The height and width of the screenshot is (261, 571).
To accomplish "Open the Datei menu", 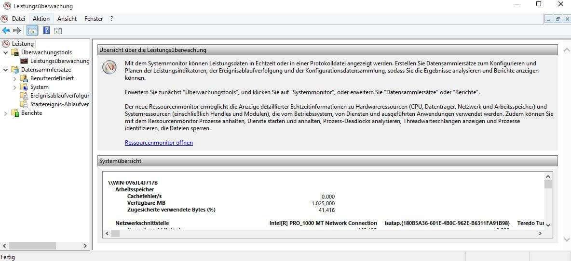I will pyautogui.click(x=19, y=19).
